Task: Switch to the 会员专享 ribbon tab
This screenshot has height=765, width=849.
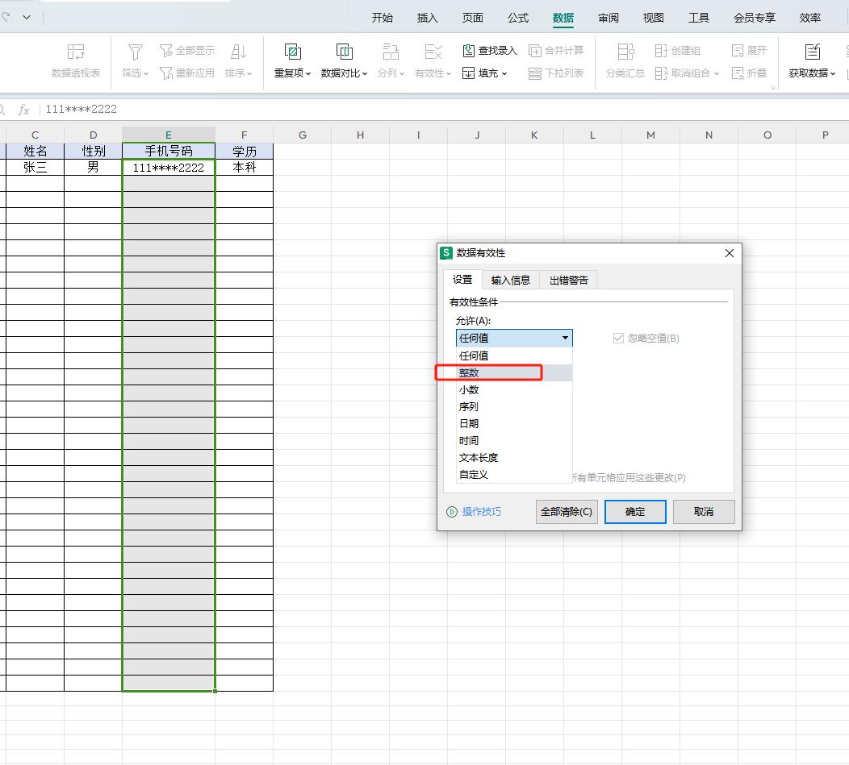Action: click(x=755, y=18)
